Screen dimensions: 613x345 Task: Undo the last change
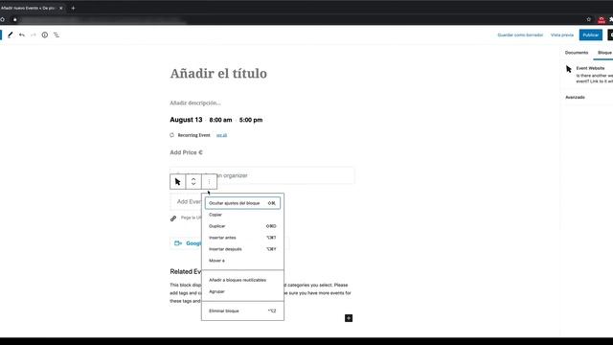(x=22, y=34)
